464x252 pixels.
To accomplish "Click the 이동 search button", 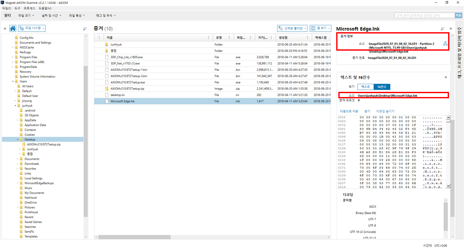I will tap(458, 15).
